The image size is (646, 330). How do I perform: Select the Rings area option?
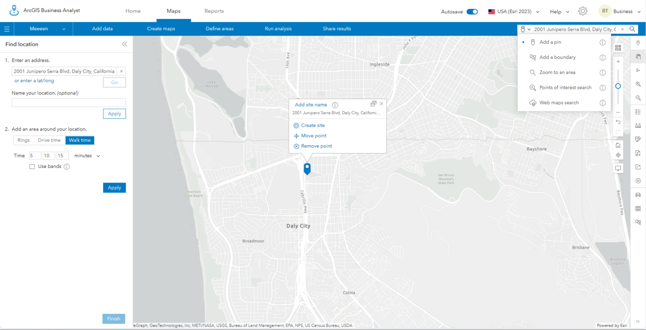[x=24, y=140]
